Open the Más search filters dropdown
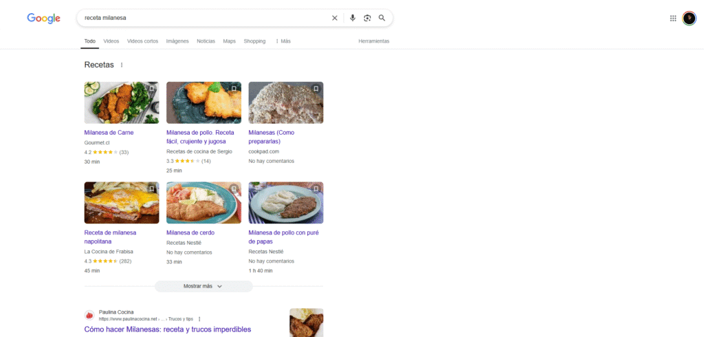The height and width of the screenshot is (337, 704). click(283, 41)
